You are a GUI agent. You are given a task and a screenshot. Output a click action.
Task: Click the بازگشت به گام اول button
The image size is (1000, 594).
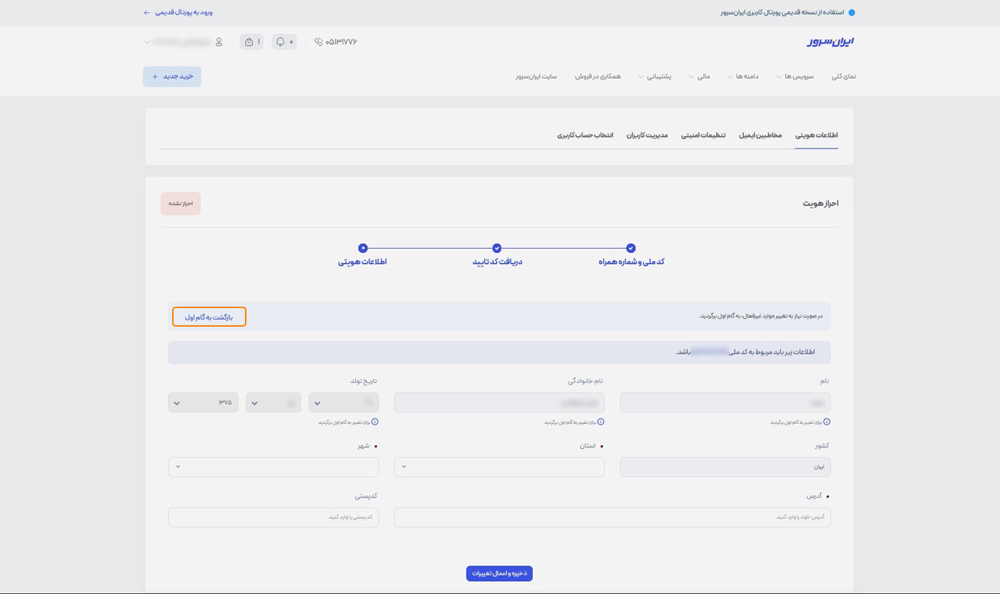pyautogui.click(x=209, y=316)
